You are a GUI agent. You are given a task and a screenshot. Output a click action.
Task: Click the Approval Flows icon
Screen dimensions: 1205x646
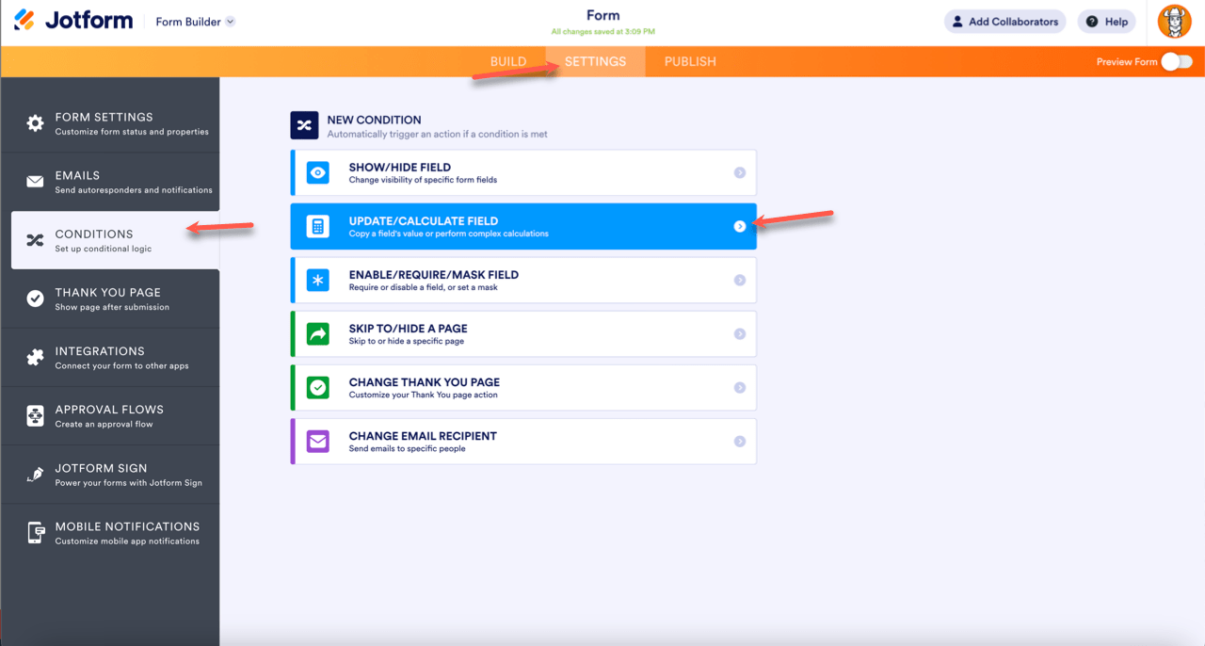(x=35, y=415)
